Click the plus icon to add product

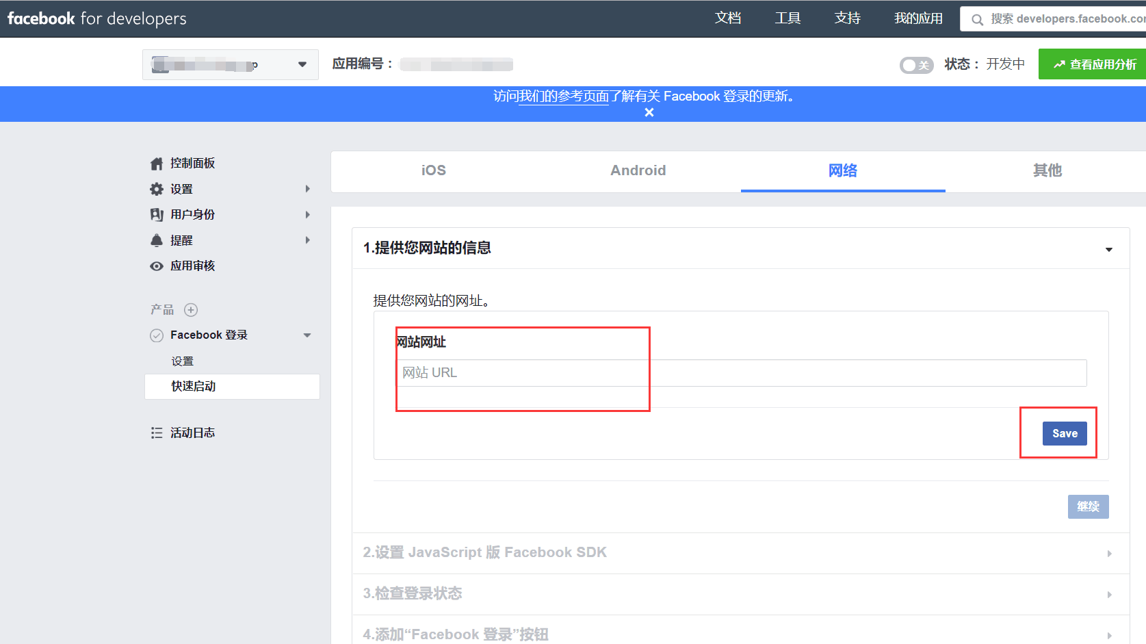click(191, 310)
